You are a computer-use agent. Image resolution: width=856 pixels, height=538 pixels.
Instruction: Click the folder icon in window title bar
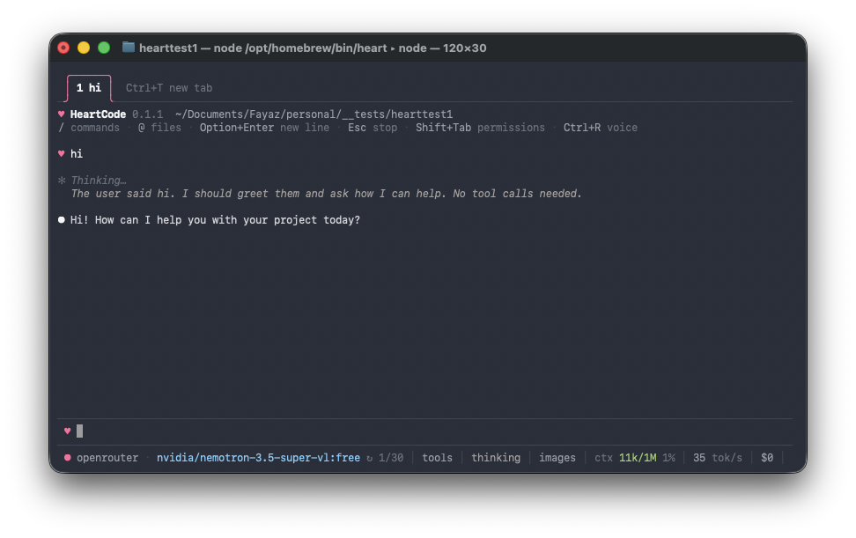coord(129,48)
